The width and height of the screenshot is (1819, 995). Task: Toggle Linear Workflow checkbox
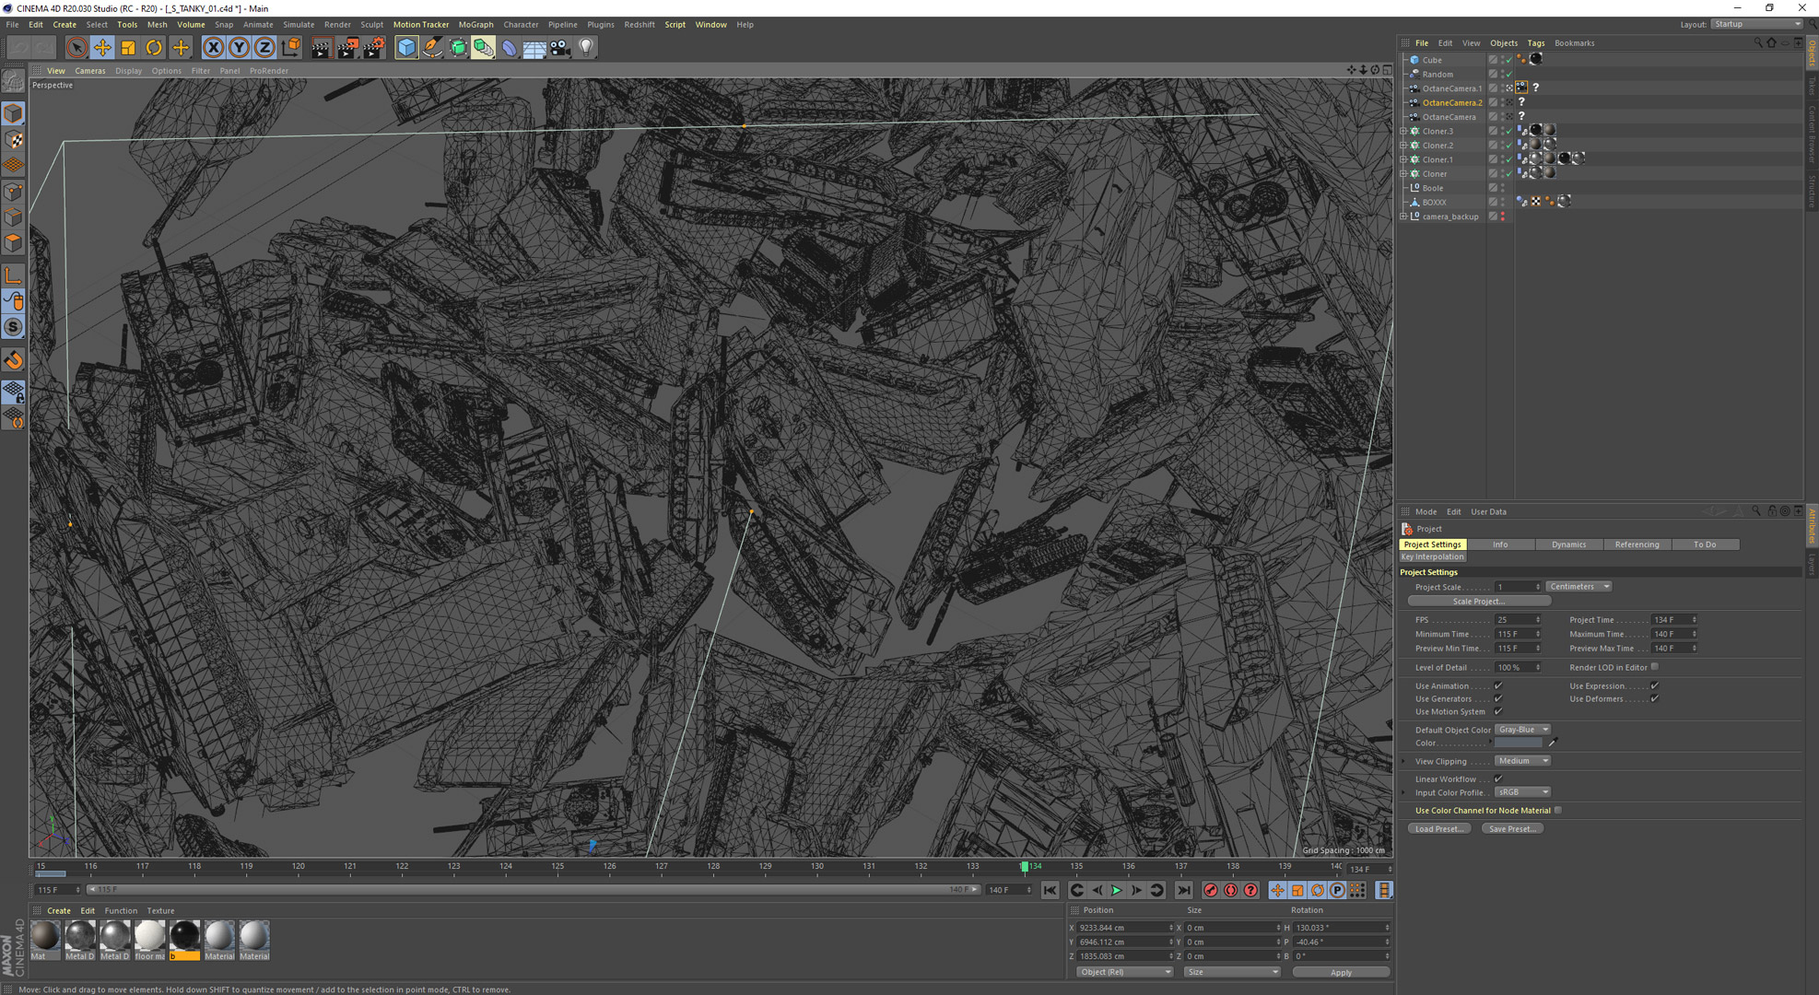tap(1498, 779)
